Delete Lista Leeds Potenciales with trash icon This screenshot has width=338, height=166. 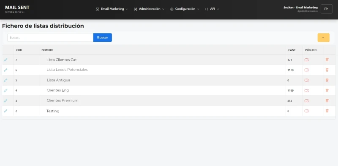pos(327,70)
